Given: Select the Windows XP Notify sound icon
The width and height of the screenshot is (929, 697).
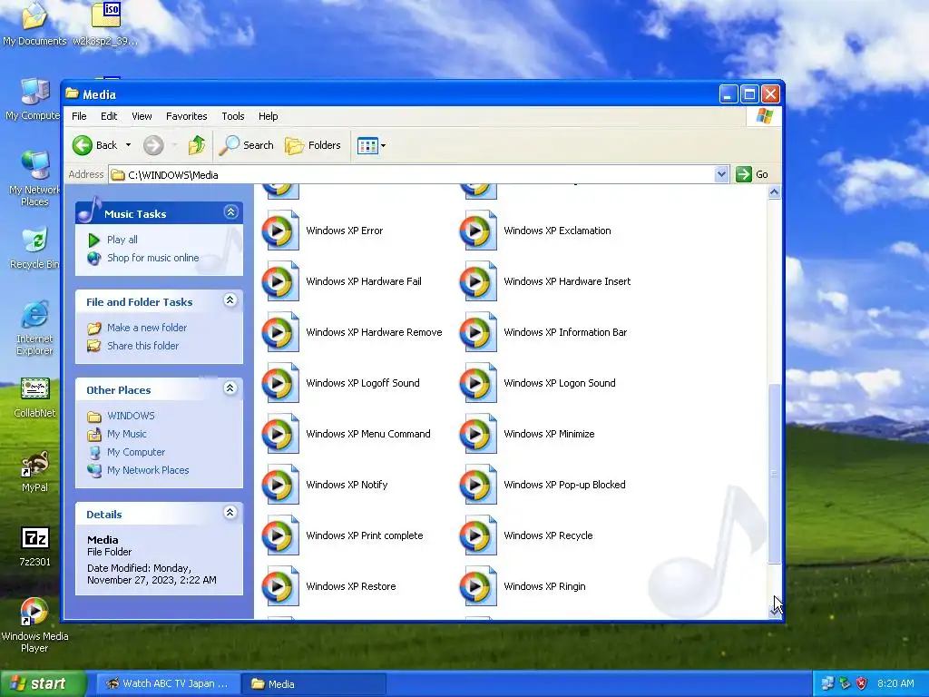Looking at the screenshot, I should pos(280,485).
